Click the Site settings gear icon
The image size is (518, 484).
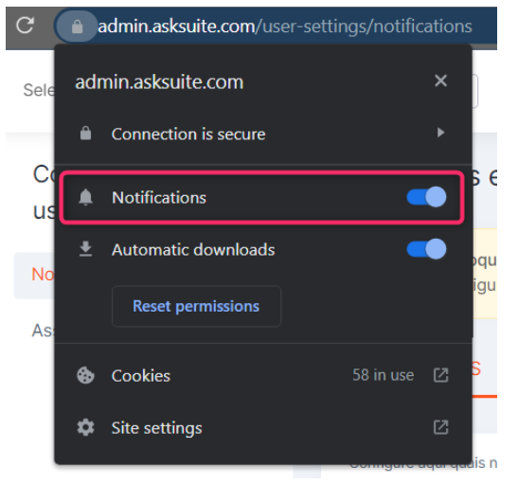(x=85, y=427)
